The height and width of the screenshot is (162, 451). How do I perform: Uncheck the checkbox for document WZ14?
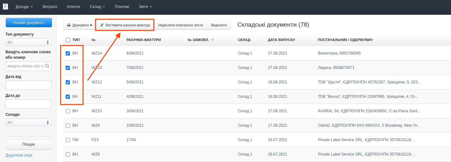[68, 53]
